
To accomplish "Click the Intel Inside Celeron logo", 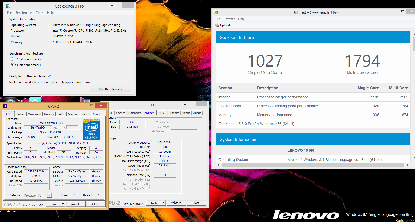I will (x=91, y=130).
